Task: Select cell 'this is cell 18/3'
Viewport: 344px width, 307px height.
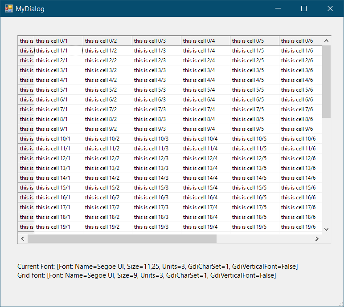Action: 157,217
